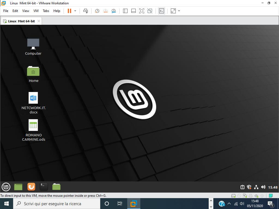Click the VMware Workstation taskbar button
Image resolution: width=279 pixels, height=209 pixels.
[x=134, y=204]
